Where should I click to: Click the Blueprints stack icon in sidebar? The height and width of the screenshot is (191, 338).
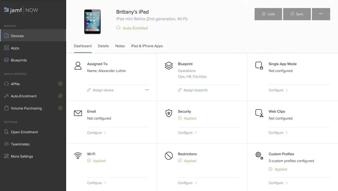click(6, 60)
